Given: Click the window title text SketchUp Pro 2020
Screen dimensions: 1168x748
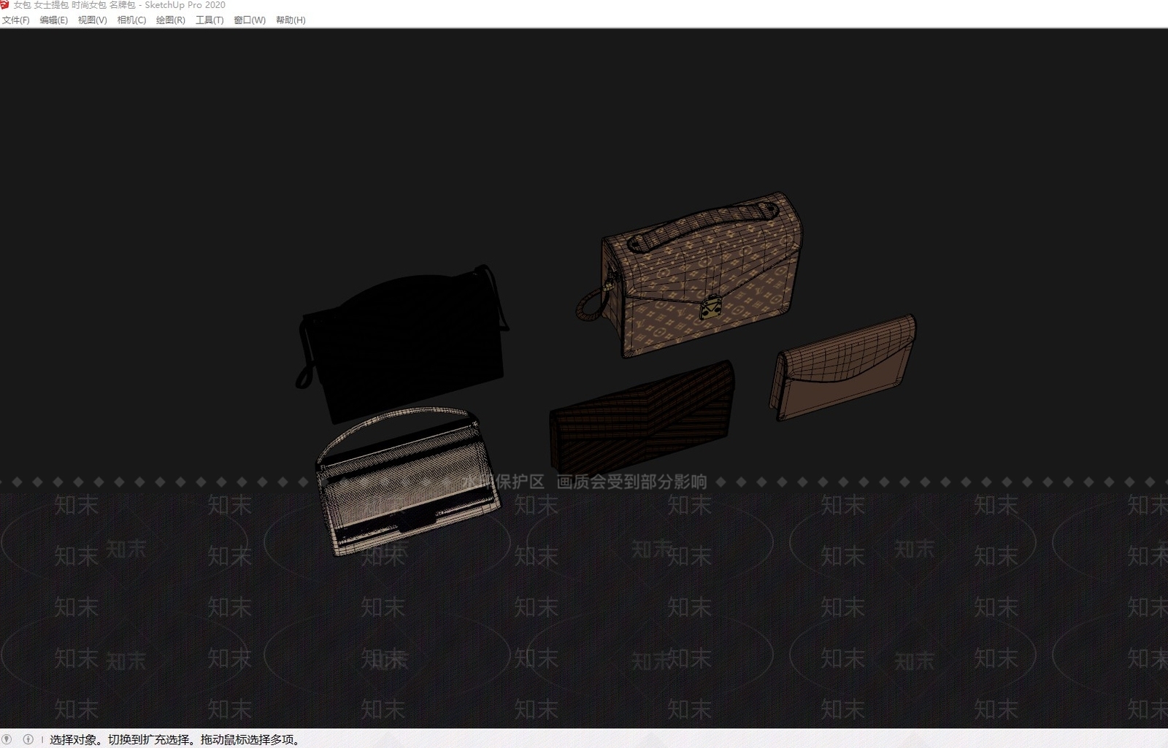Looking at the screenshot, I should [185, 5].
